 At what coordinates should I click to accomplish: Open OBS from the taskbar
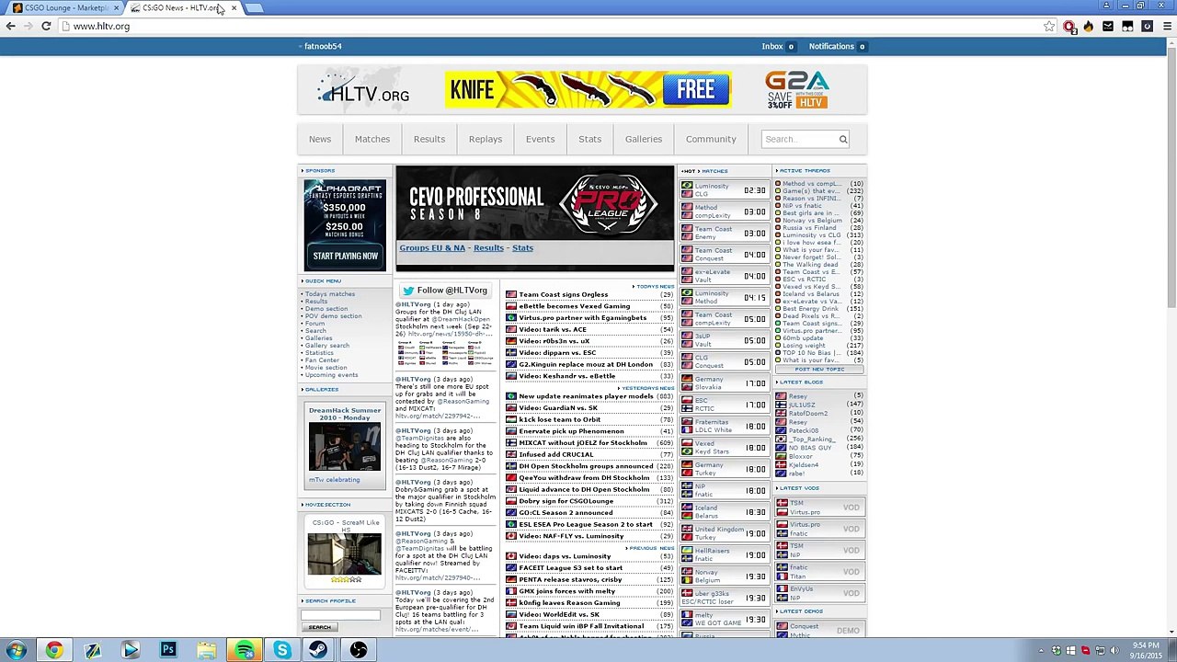358,650
